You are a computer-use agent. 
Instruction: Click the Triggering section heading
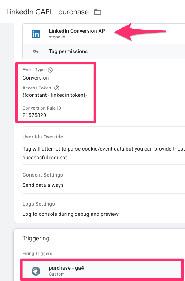36,239
